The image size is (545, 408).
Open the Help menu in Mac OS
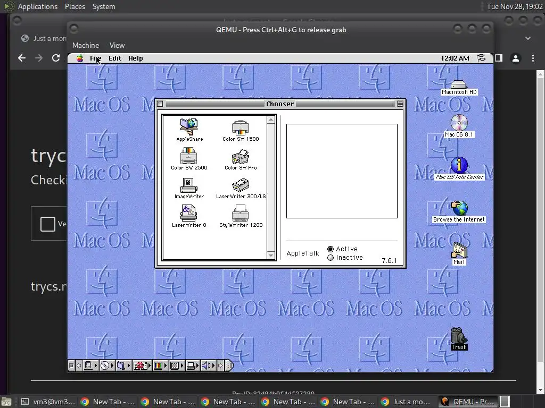[136, 58]
